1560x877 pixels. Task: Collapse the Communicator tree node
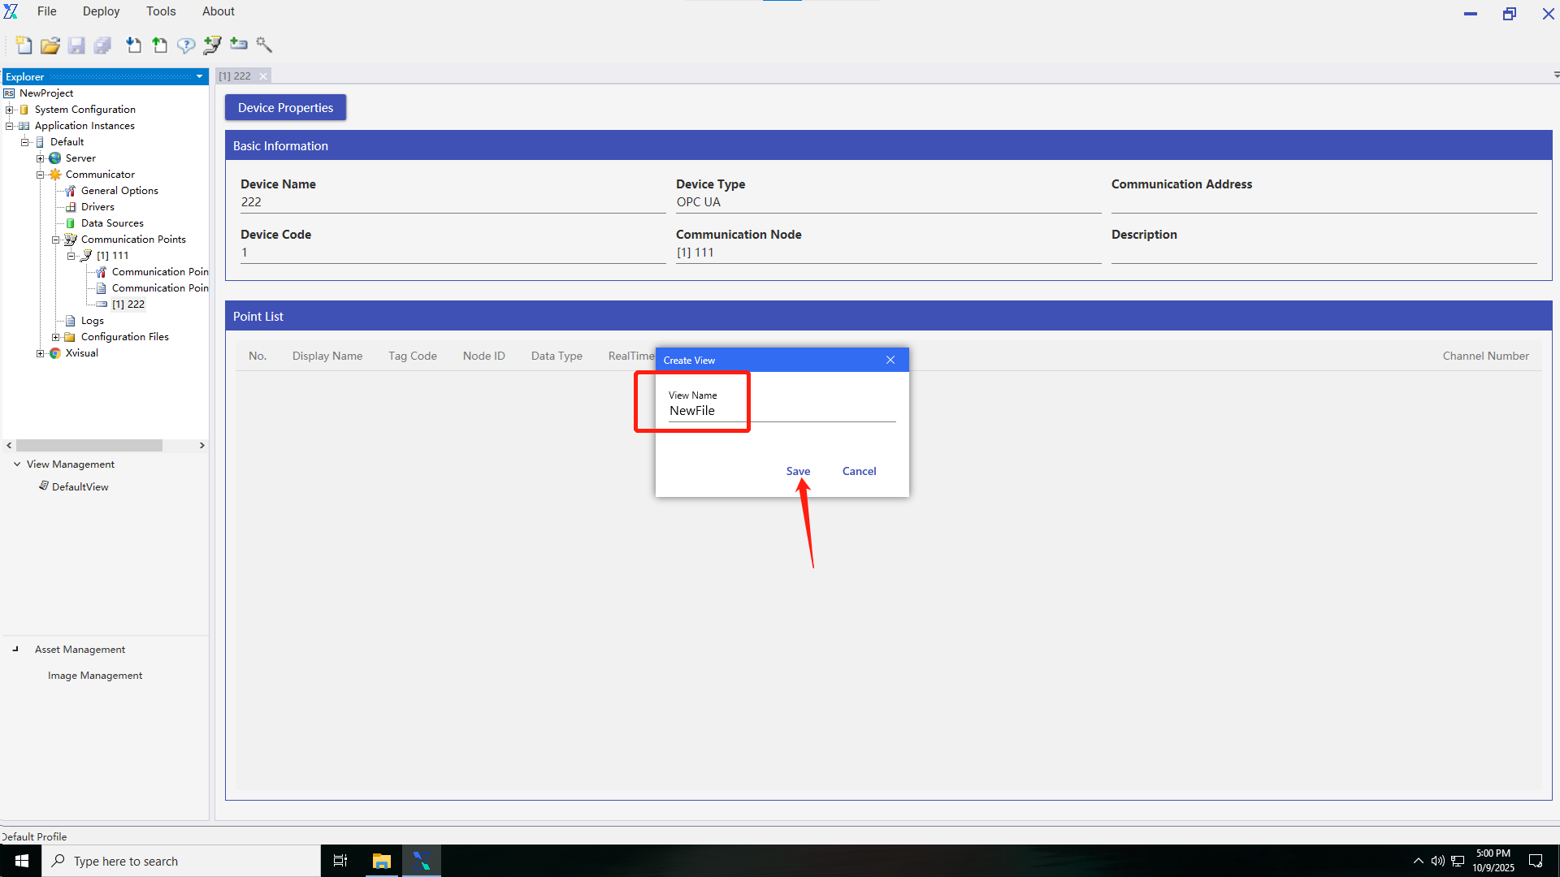pos(40,175)
